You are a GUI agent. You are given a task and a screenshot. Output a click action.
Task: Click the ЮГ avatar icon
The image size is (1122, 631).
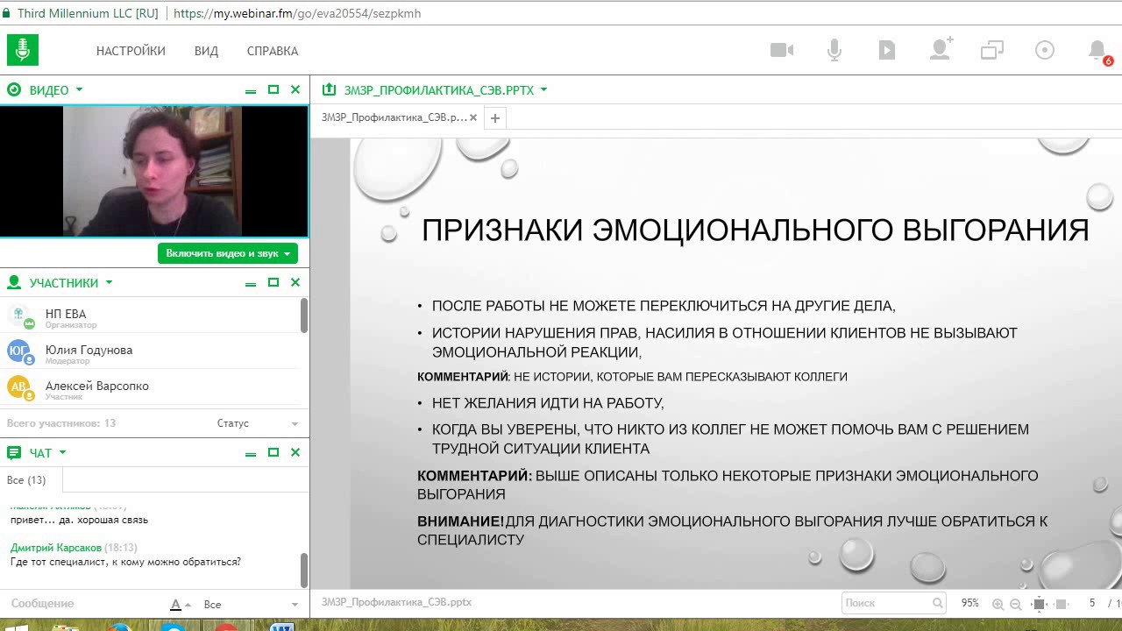coord(19,351)
